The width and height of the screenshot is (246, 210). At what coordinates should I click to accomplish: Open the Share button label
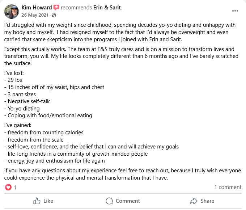(x=207, y=201)
